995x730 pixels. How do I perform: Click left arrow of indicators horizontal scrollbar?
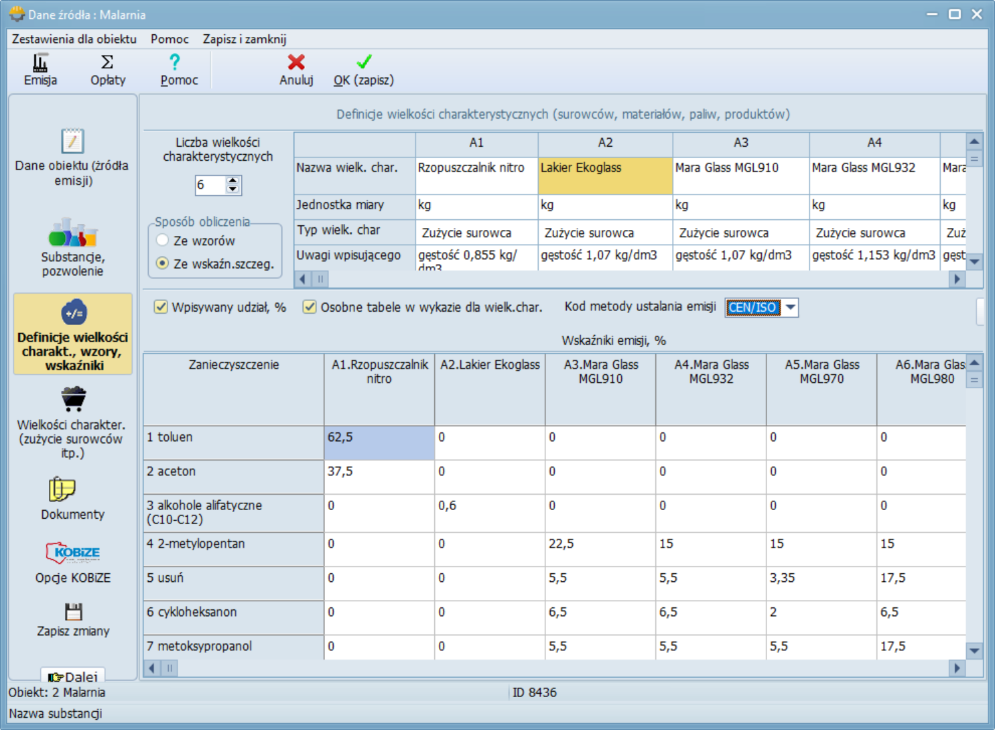[x=153, y=668]
